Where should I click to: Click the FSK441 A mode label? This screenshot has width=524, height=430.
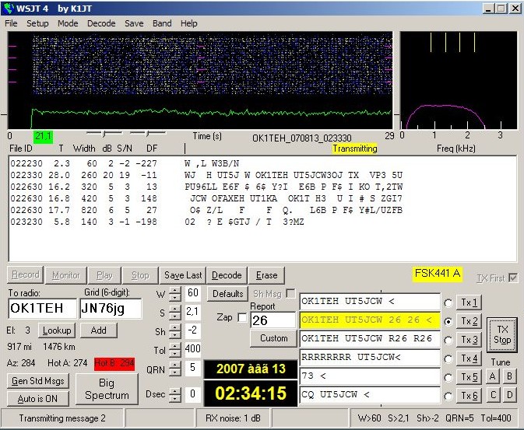437,274
